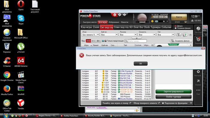The height and width of the screenshot is (118, 210).
Task: Open the Сервис wrench icon in sidebar
Action: pyautogui.click(x=198, y=81)
